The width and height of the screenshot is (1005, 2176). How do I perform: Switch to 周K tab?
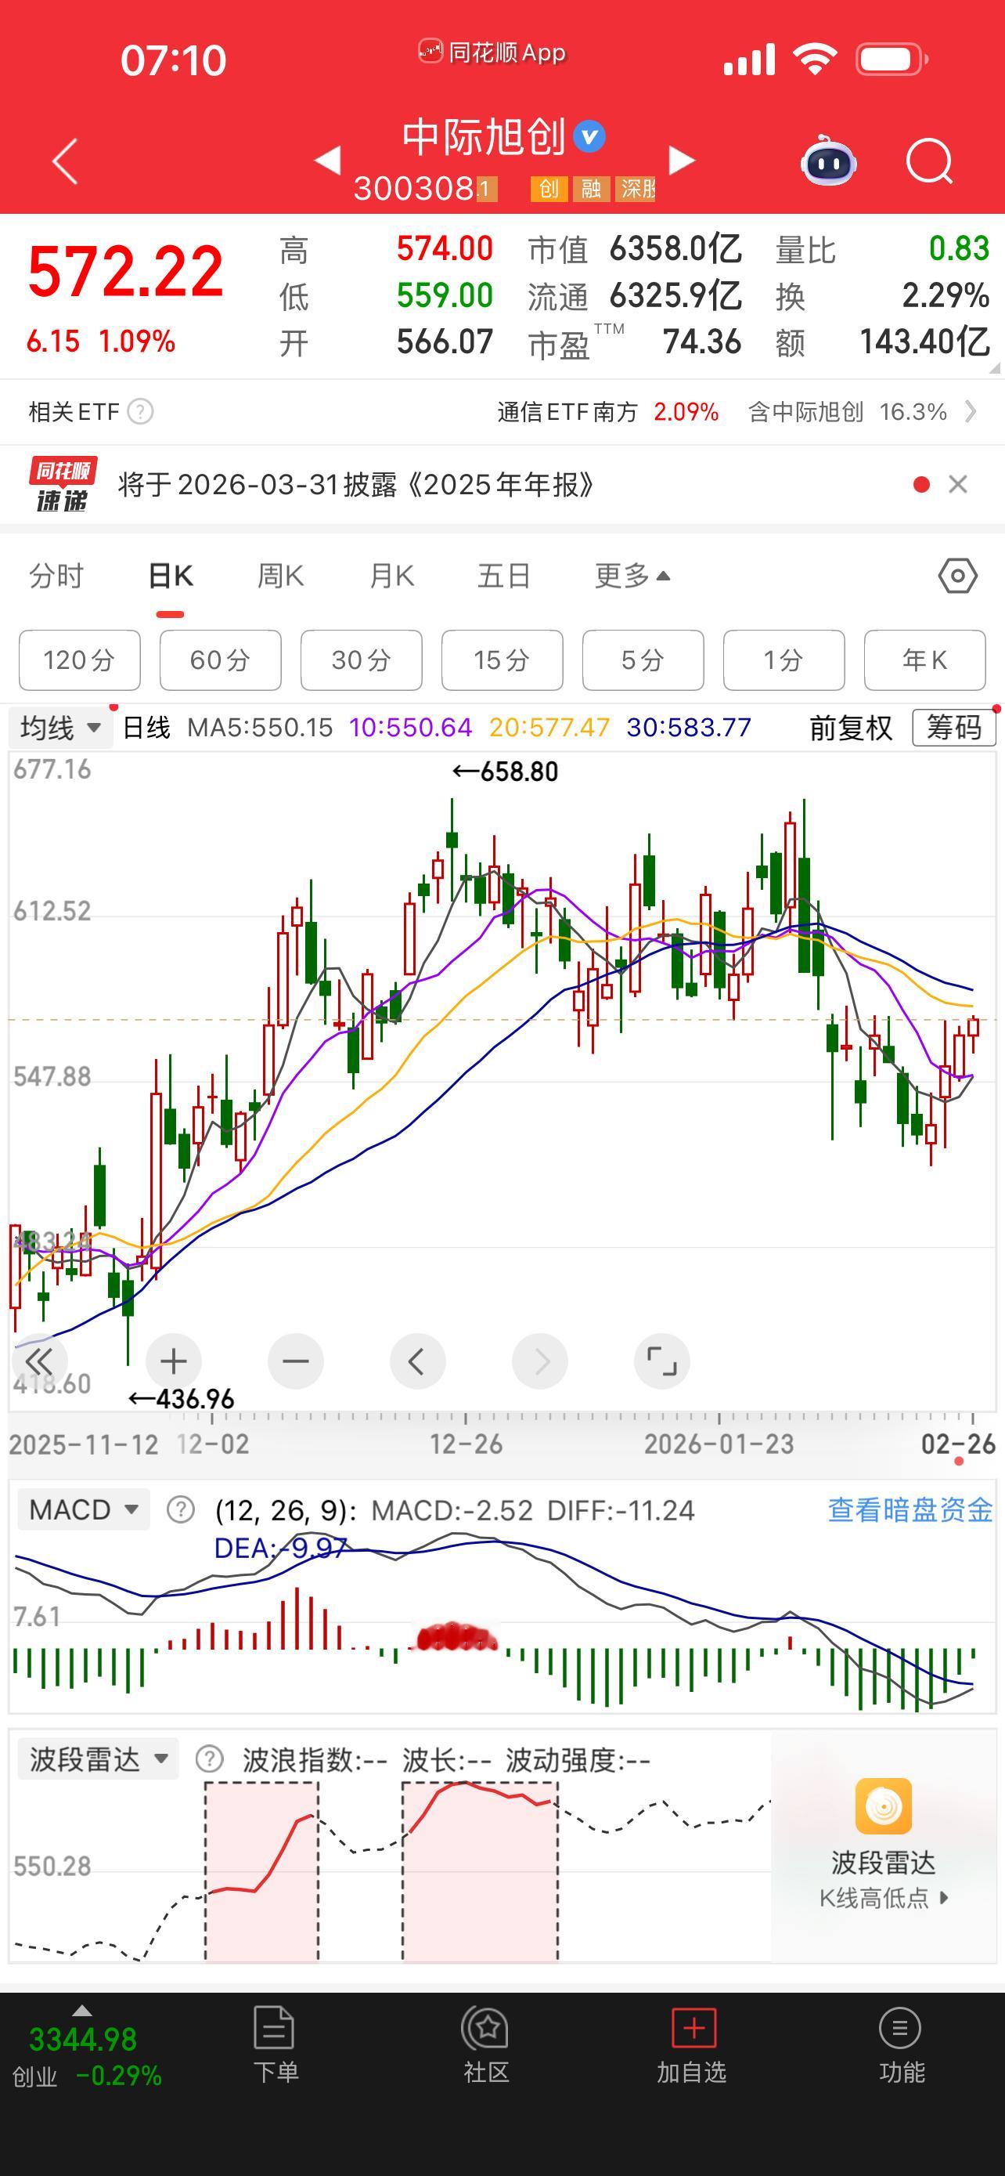coord(280,576)
